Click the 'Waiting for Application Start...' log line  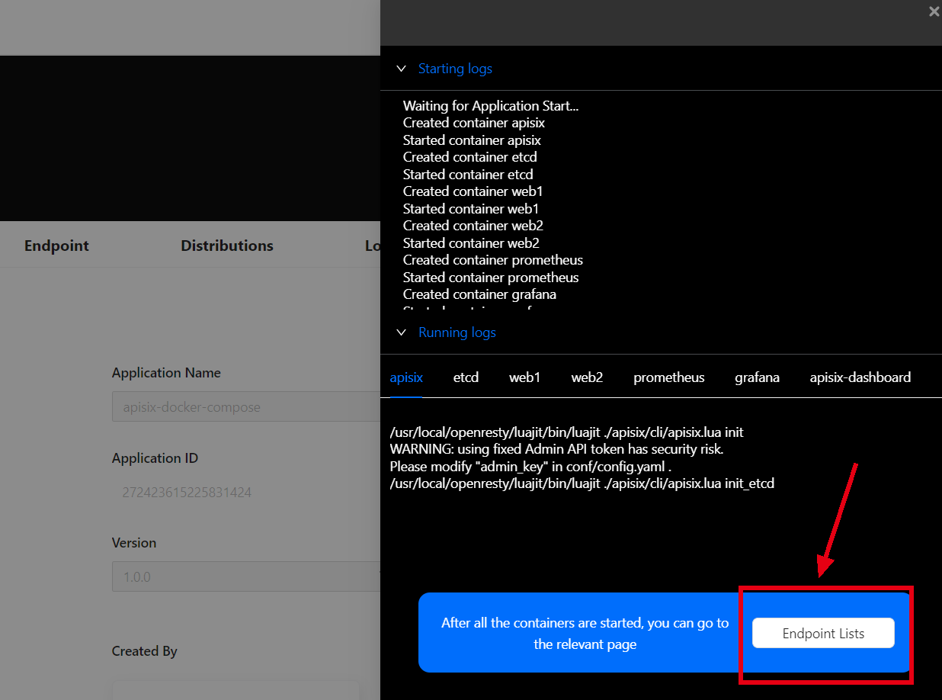[491, 106]
